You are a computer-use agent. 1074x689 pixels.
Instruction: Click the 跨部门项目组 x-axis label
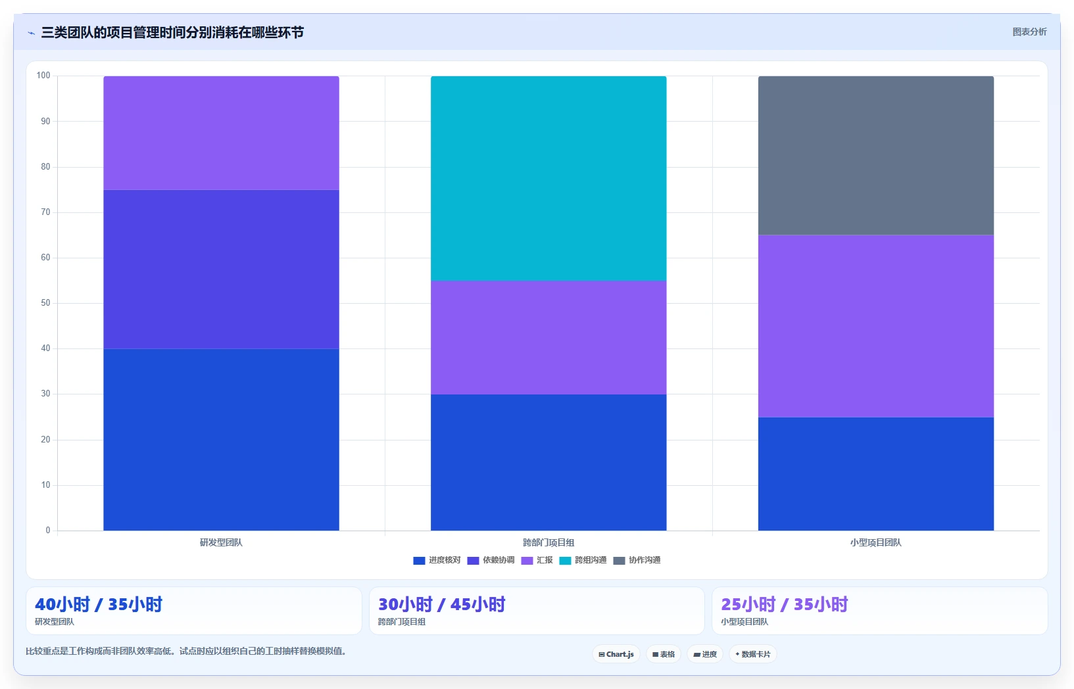[549, 542]
